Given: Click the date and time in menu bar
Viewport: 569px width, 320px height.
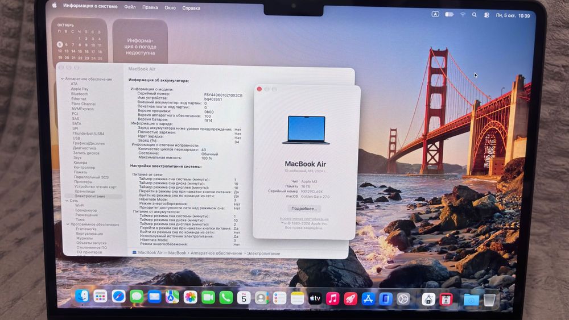Looking at the screenshot, I should [513, 15].
